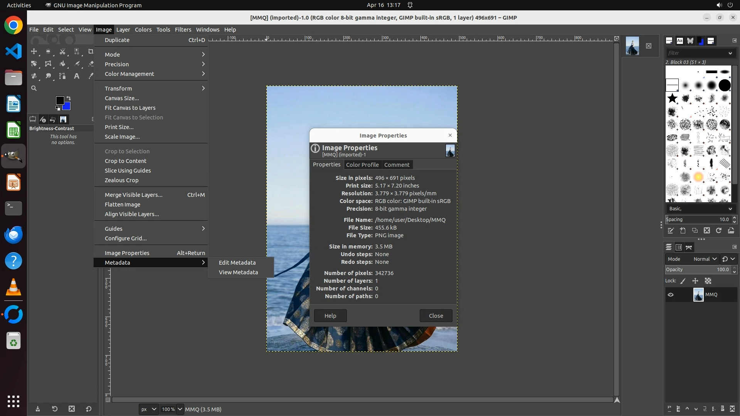Swap foreground and background colors
The image size is (740, 416).
69,98
